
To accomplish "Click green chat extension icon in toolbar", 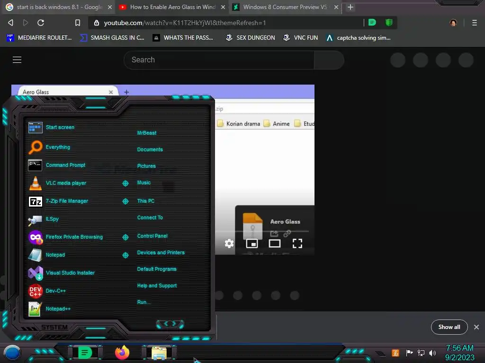I will (372, 22).
